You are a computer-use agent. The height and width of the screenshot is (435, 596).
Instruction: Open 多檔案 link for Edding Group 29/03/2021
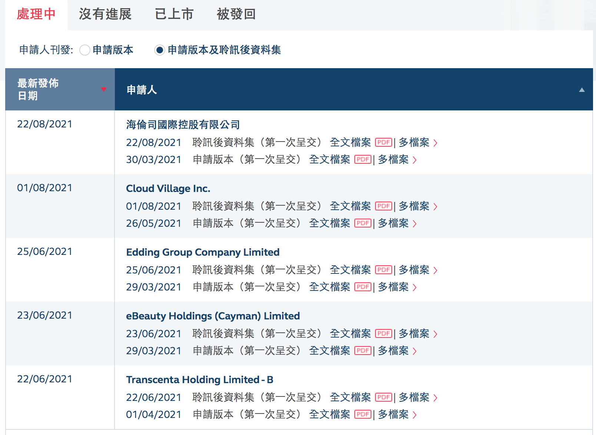[x=393, y=287]
